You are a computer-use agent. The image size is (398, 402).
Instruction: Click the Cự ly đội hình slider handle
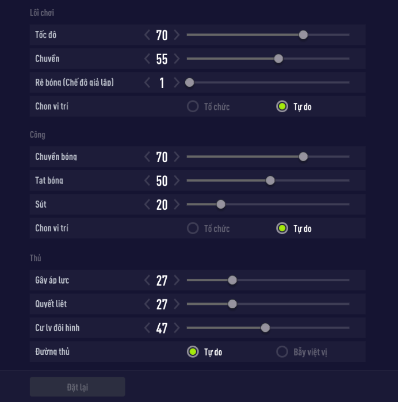click(x=265, y=328)
